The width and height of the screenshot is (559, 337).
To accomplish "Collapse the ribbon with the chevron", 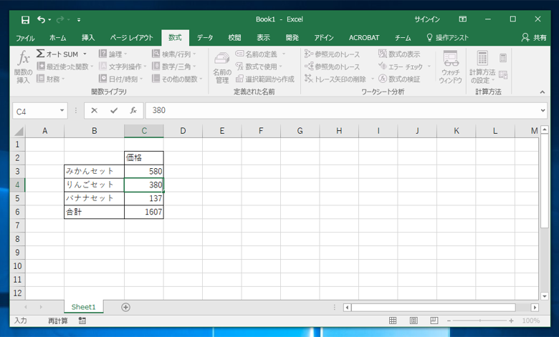I will click(x=543, y=92).
